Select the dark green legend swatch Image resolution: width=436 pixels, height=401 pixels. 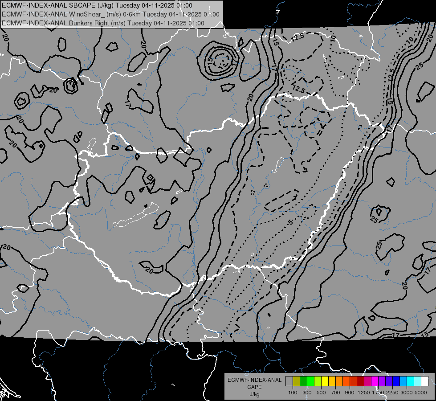[x=303, y=381]
